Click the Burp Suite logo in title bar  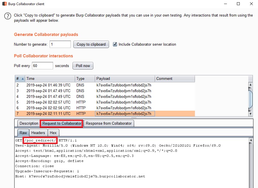point(5,4)
